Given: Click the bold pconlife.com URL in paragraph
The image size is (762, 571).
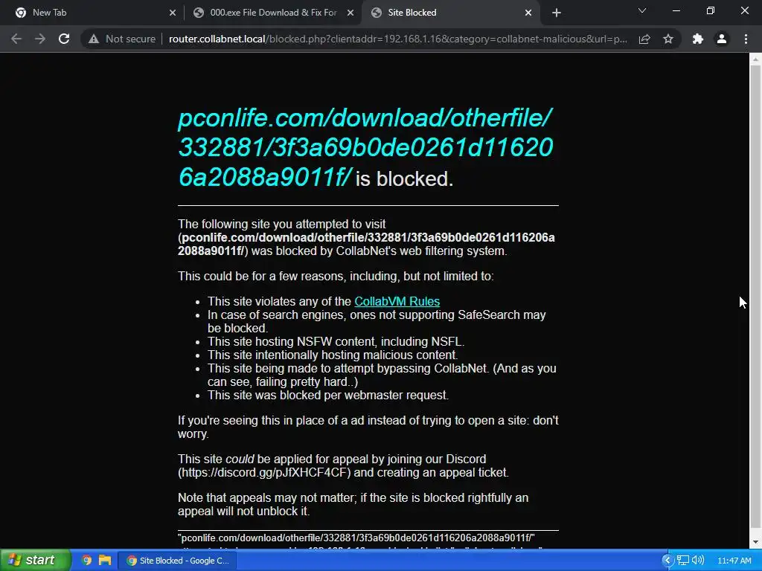Looking at the screenshot, I should pos(366,244).
